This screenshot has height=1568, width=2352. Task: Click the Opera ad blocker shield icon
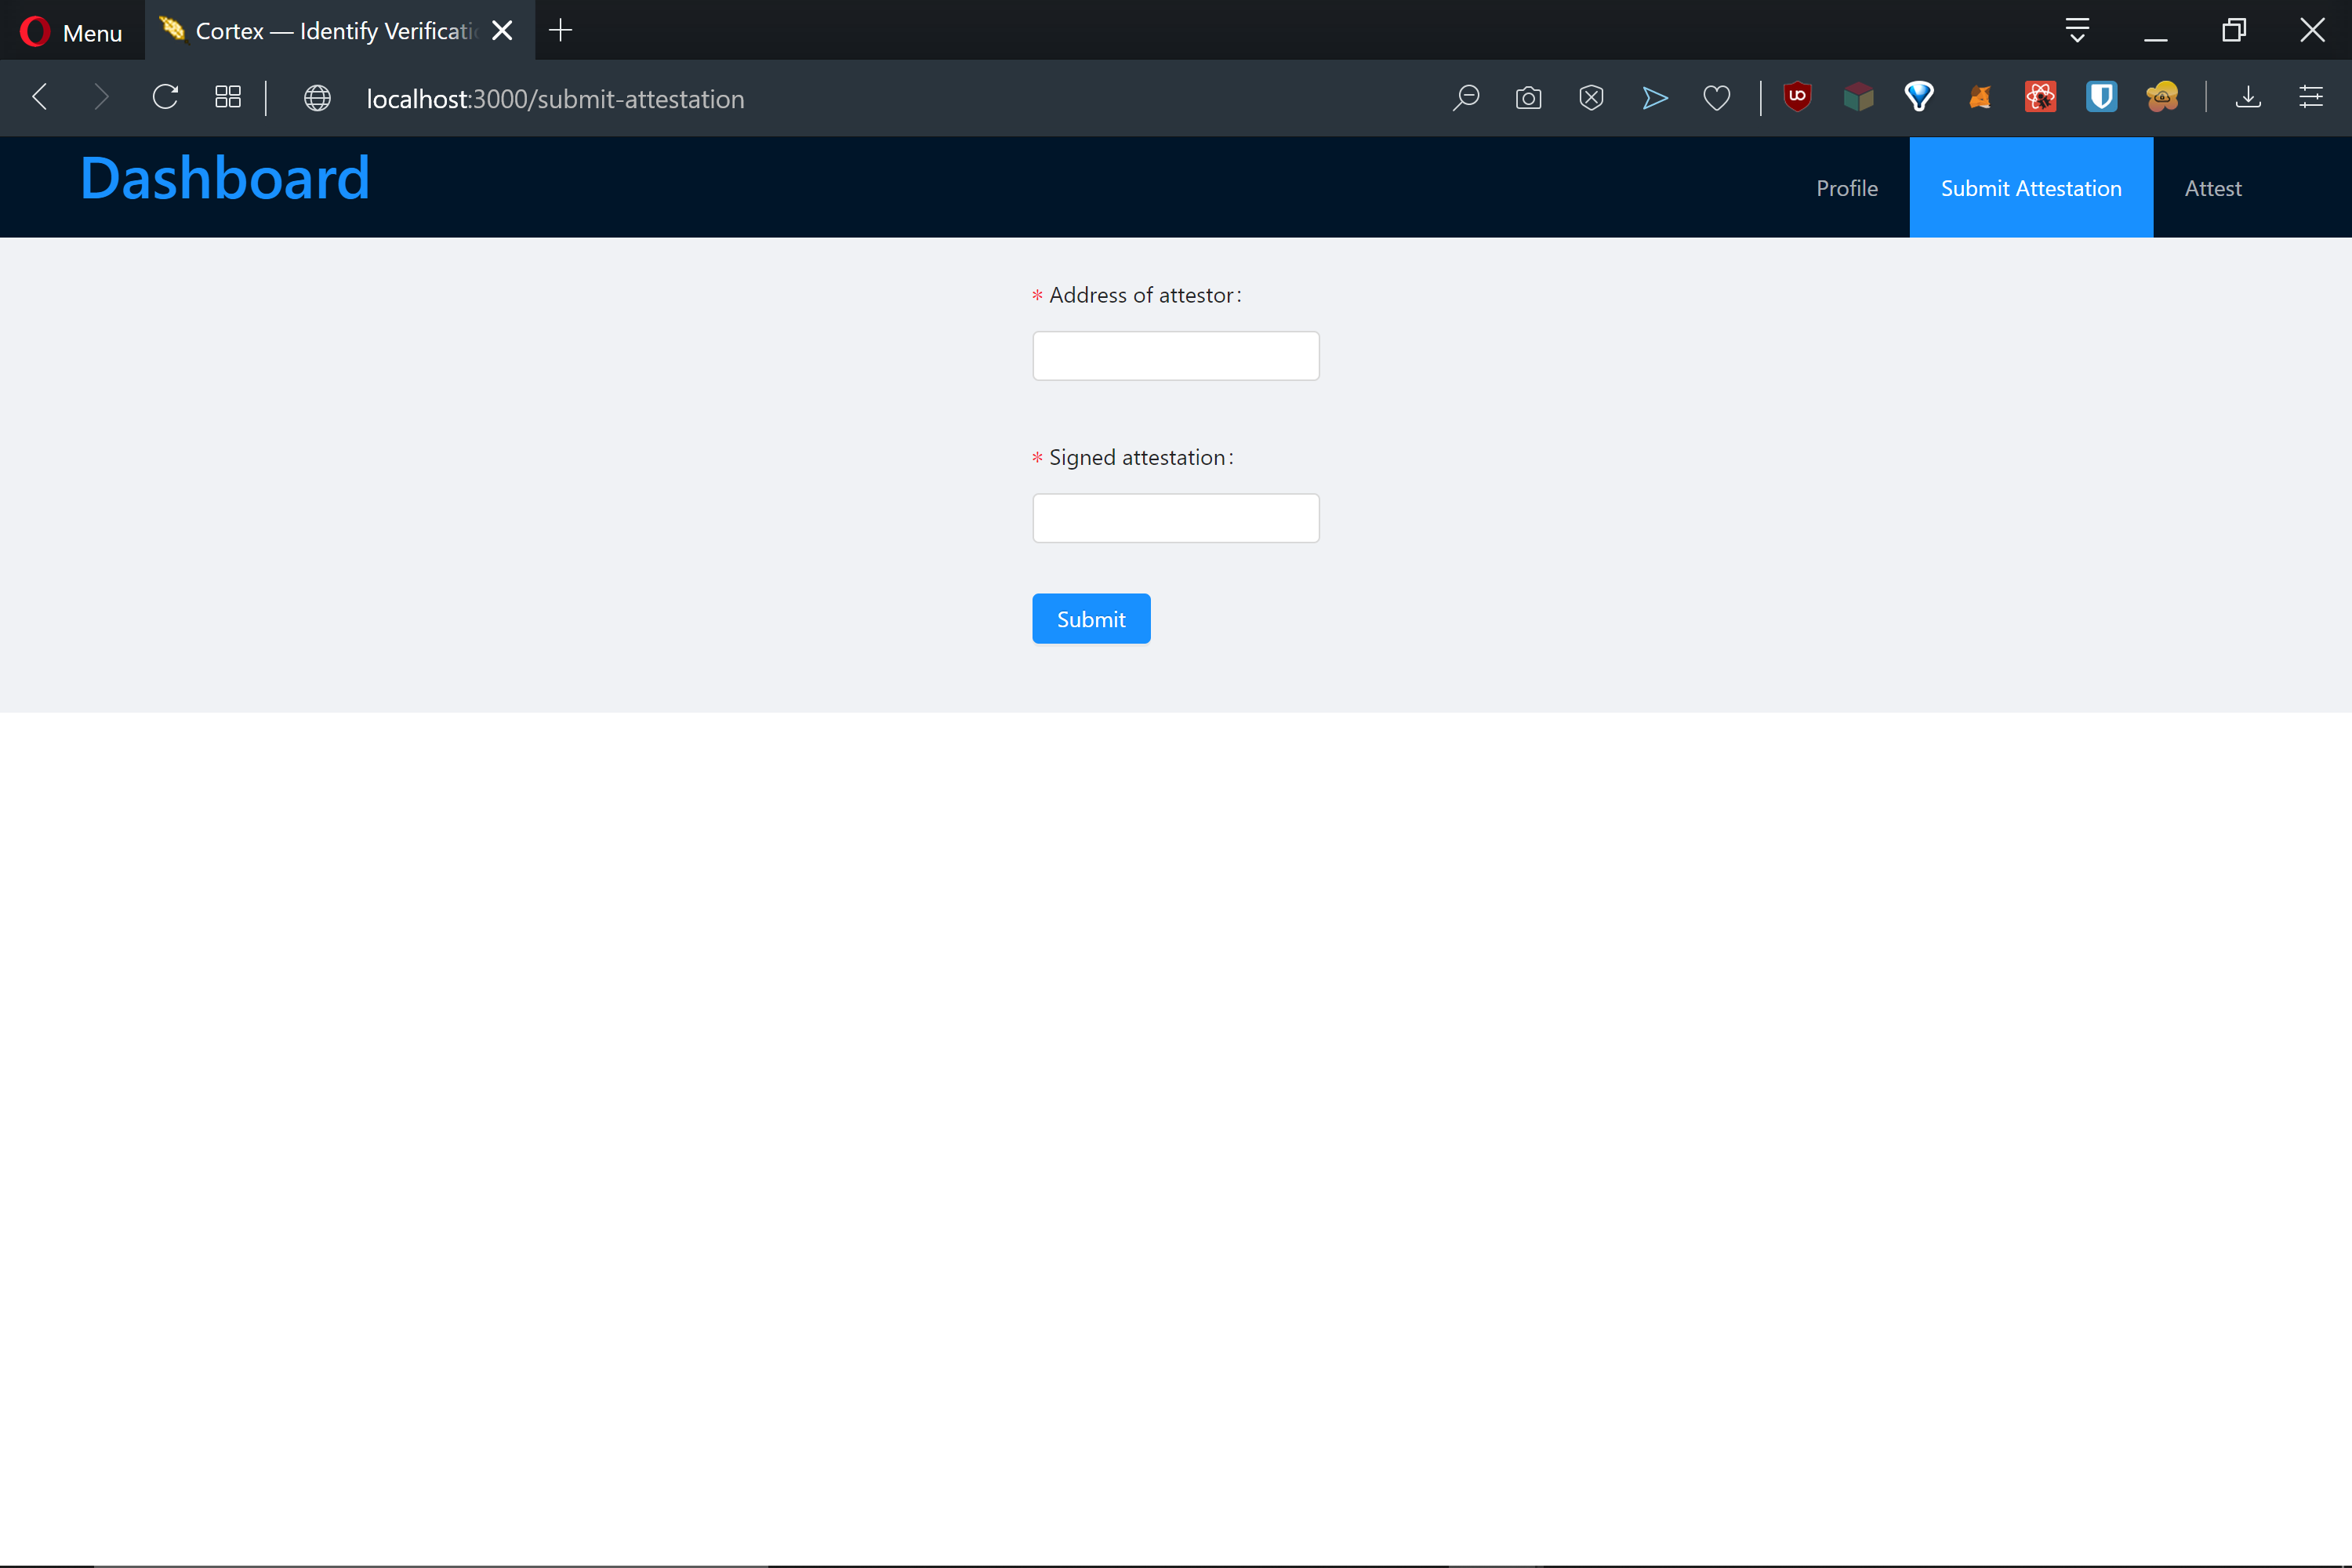click(1591, 98)
